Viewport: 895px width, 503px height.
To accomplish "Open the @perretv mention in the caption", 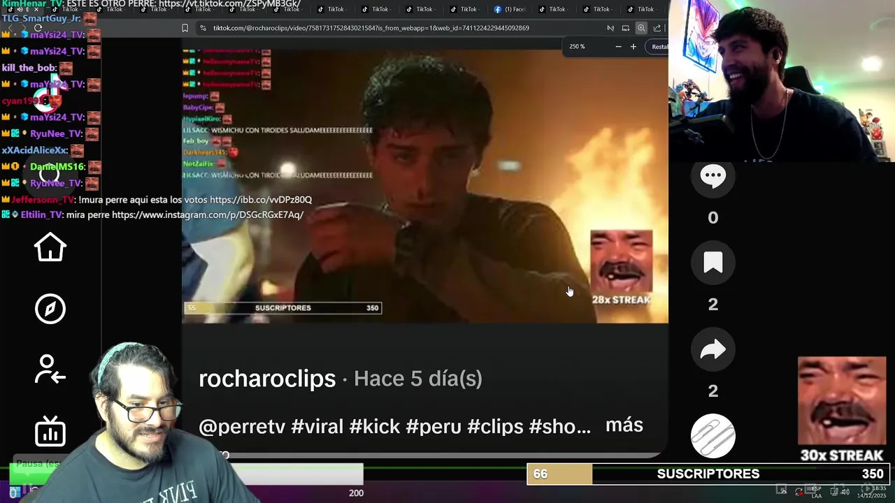I will pyautogui.click(x=241, y=426).
